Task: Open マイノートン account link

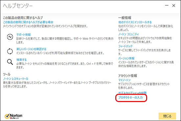Action: 124,80
